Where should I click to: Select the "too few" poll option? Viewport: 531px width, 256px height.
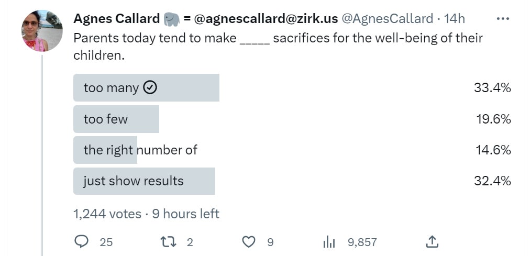pyautogui.click(x=106, y=119)
